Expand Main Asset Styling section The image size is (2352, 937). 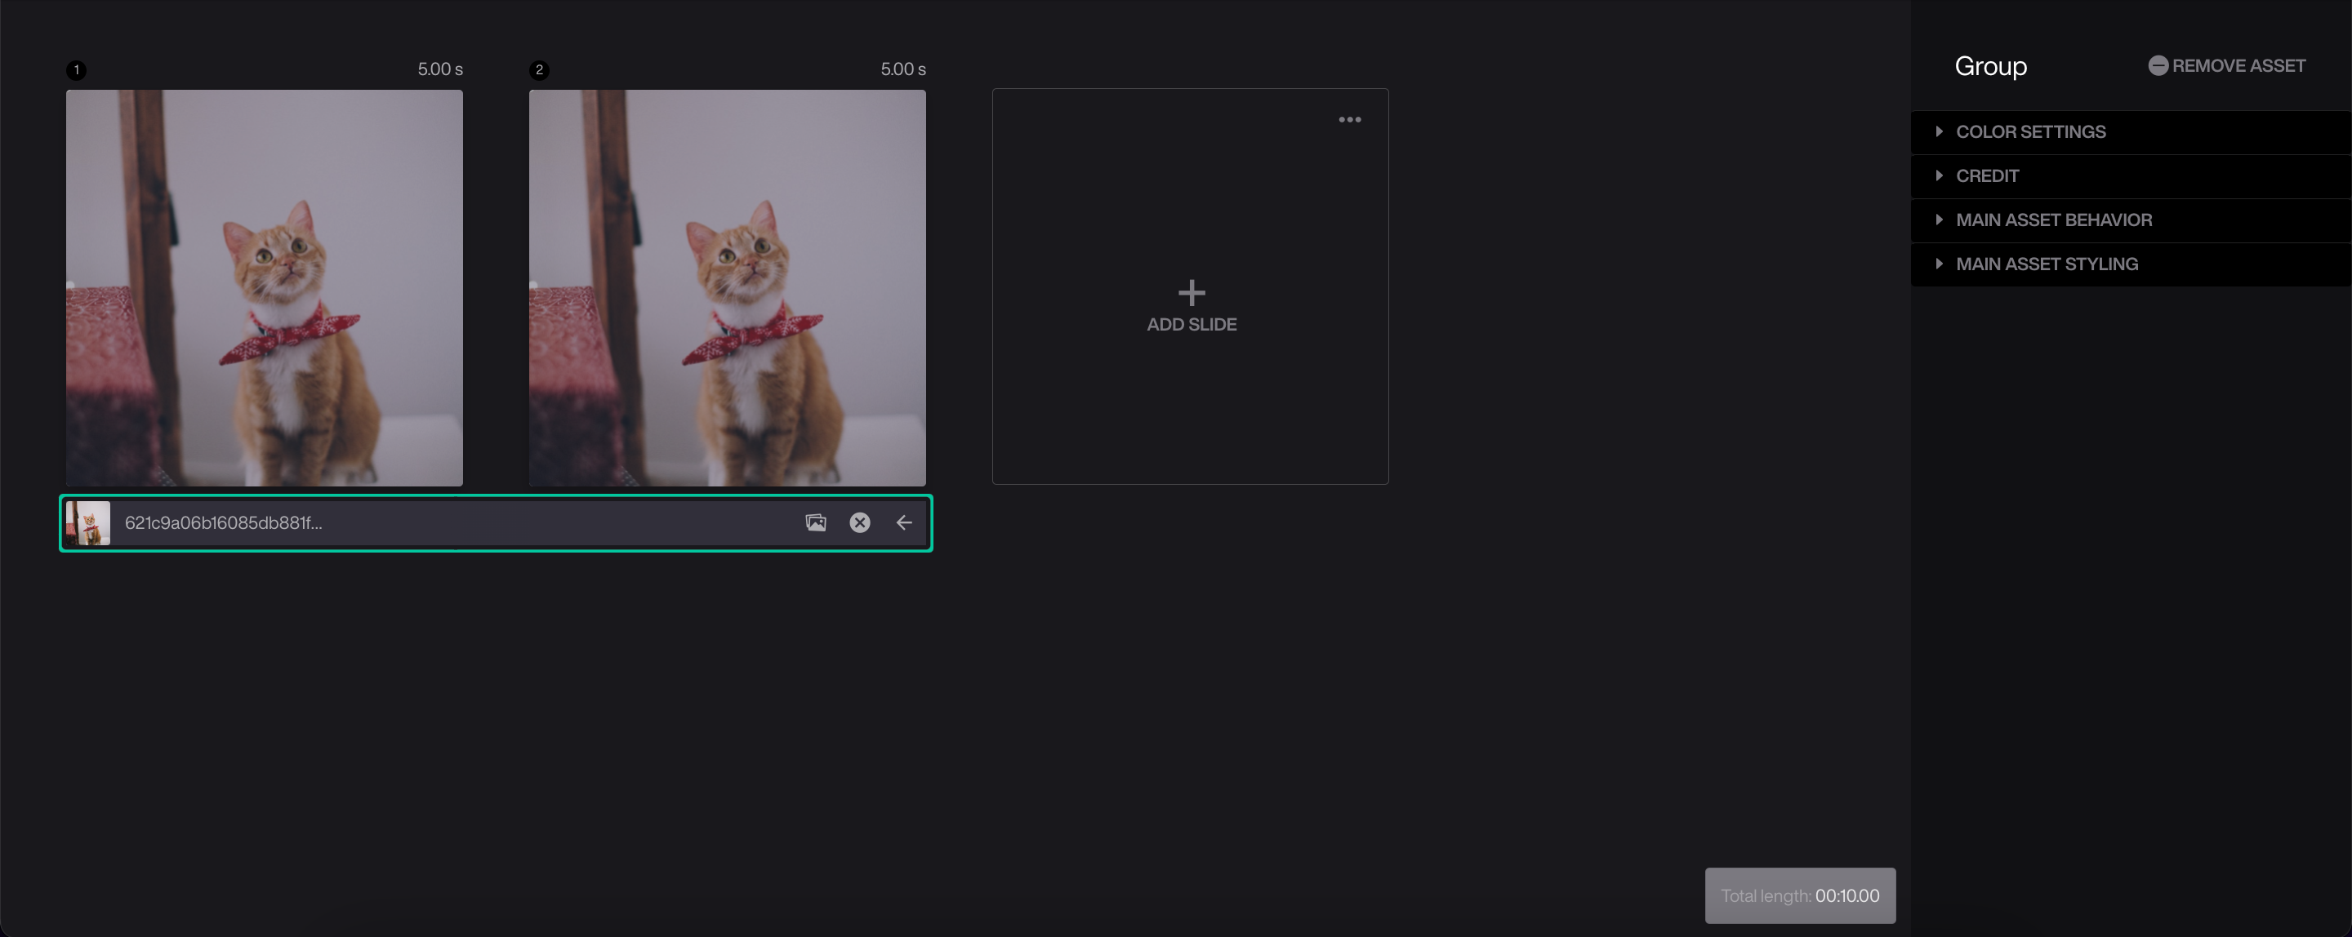coord(2046,264)
